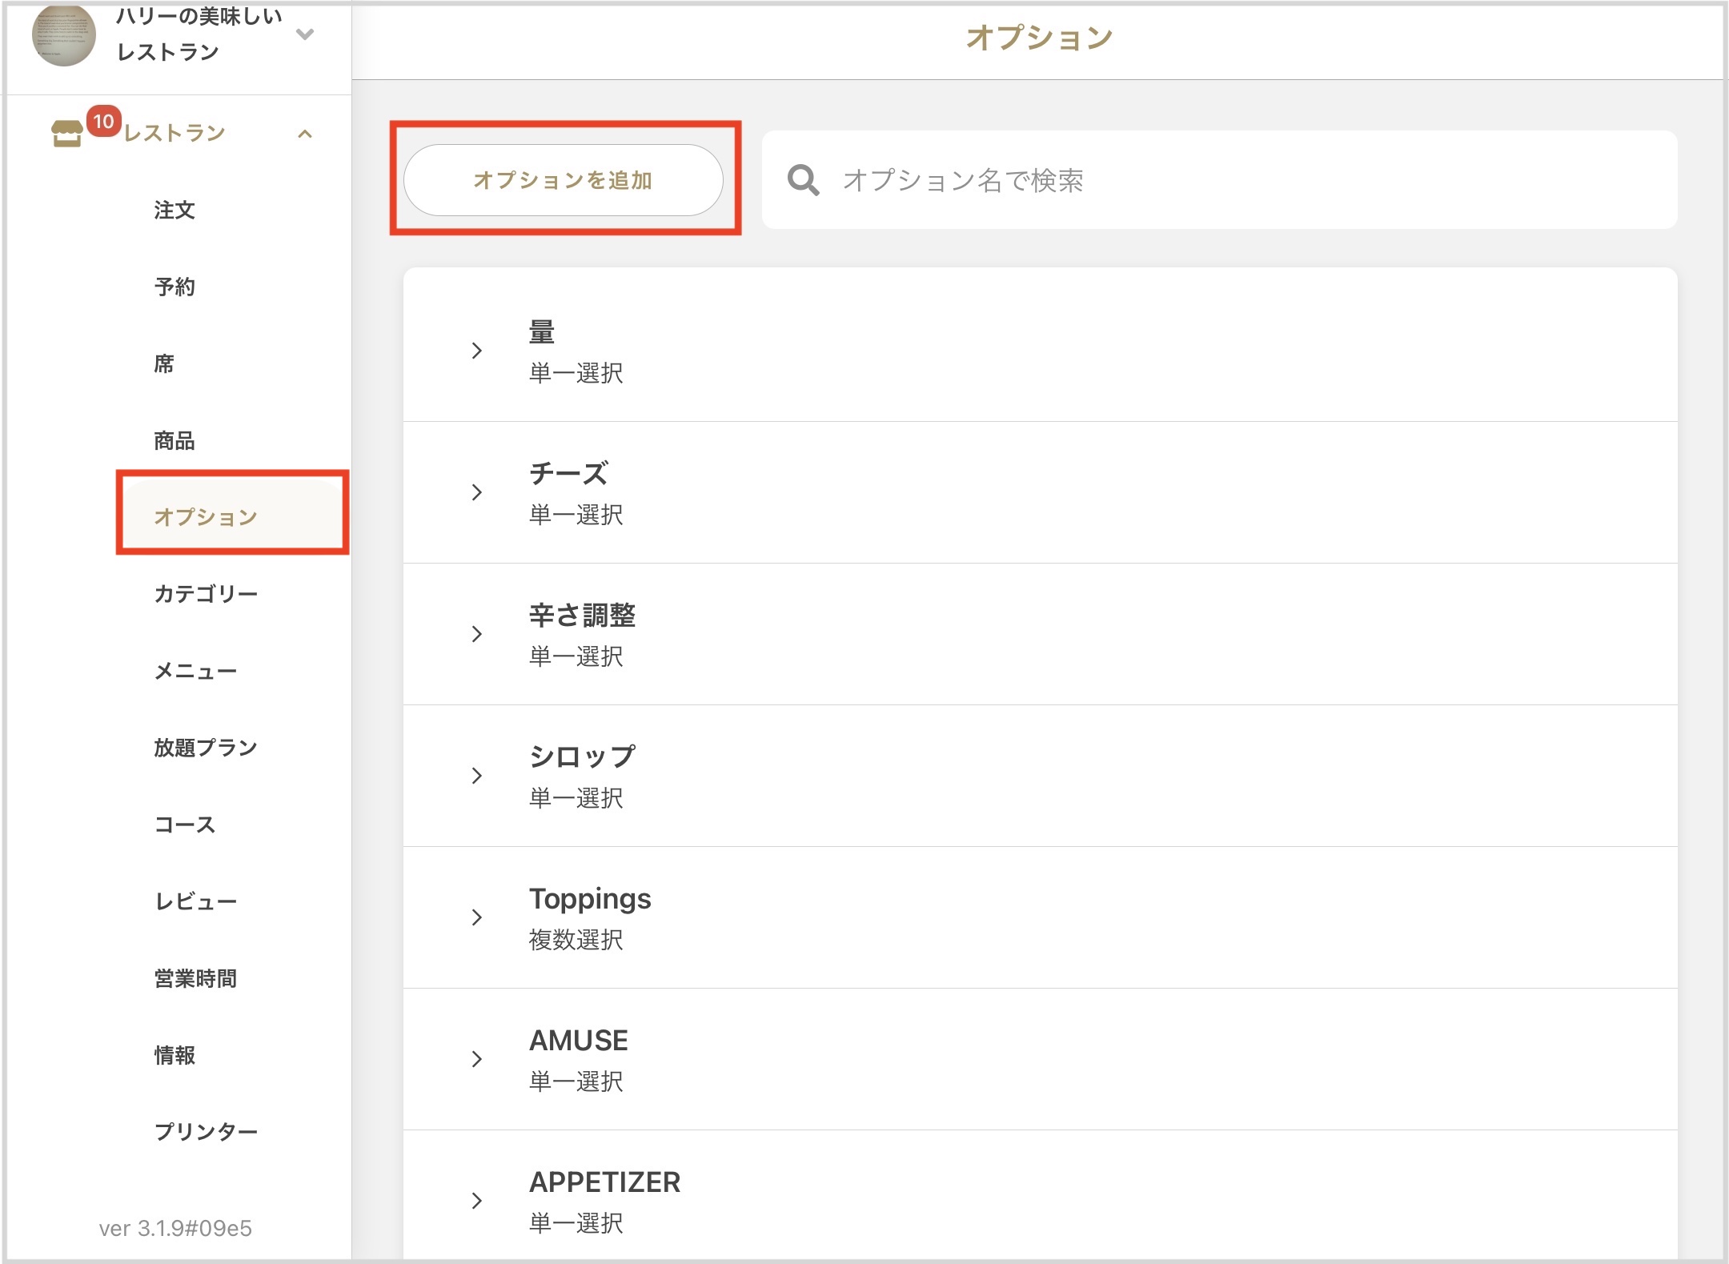
Task: Open the restaurant switcher dropdown arrow
Action: click(x=305, y=34)
